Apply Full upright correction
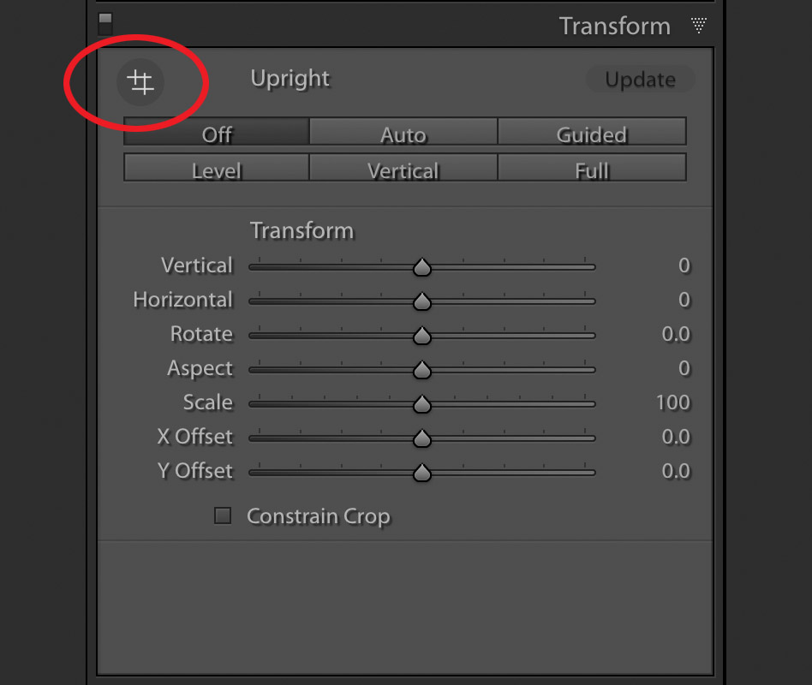Image resolution: width=812 pixels, height=685 pixels. (x=592, y=170)
